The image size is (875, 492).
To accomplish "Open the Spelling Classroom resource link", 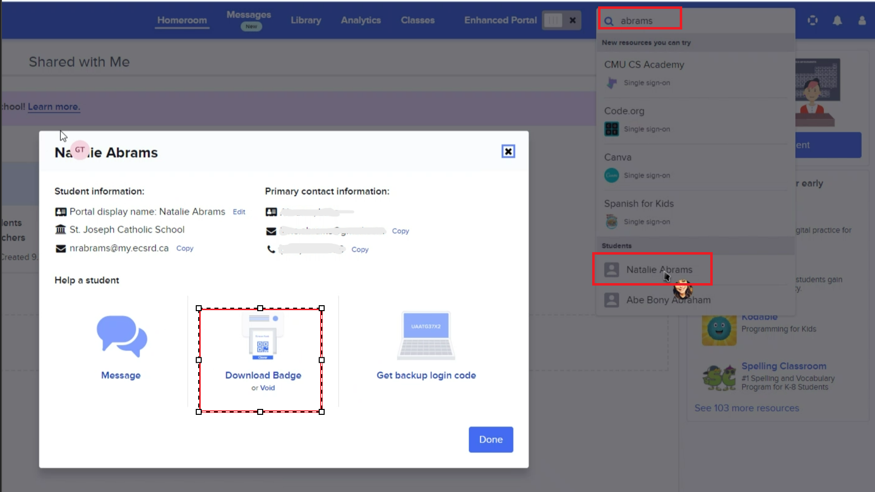I will pos(784,366).
